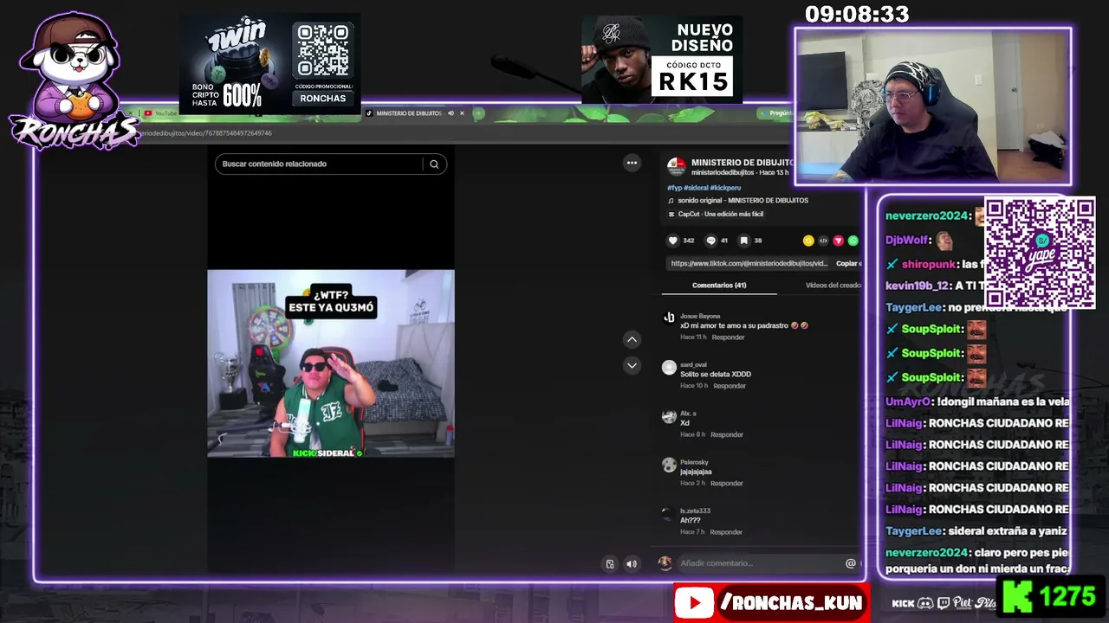Close the MINISTERIO DE DIBUJITOS browser tab
The image size is (1109, 623).
pos(462,113)
